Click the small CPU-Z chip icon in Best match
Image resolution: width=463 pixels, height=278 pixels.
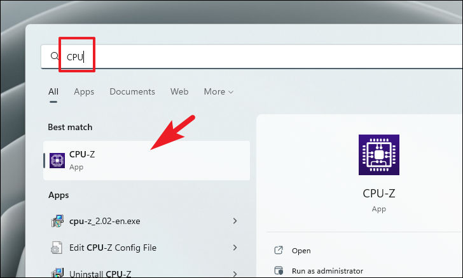pyautogui.click(x=57, y=161)
